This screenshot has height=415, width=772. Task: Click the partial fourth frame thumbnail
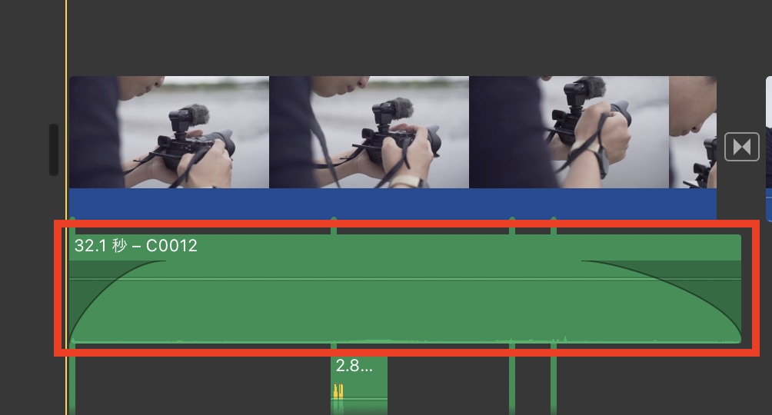[693, 132]
